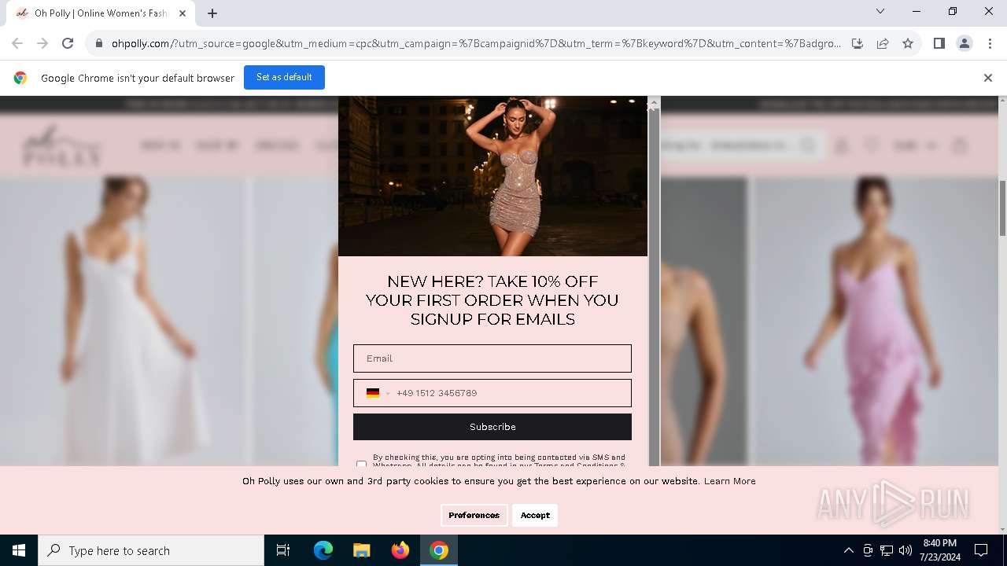
Task: Follow the Learn More cookie link
Action: 729,481
